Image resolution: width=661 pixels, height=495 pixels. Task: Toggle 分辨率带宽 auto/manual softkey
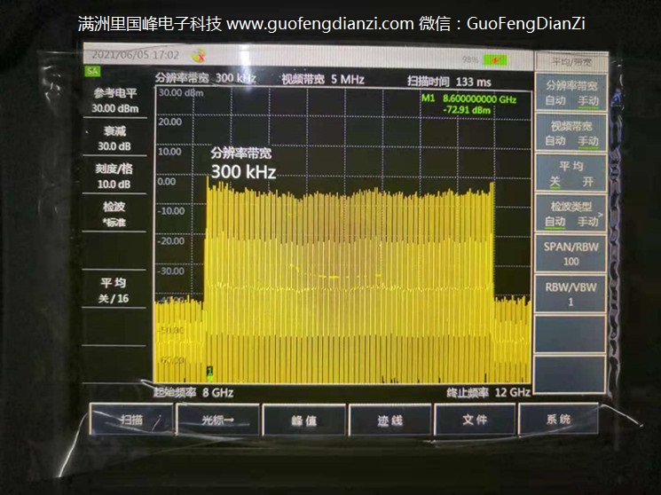click(x=571, y=93)
